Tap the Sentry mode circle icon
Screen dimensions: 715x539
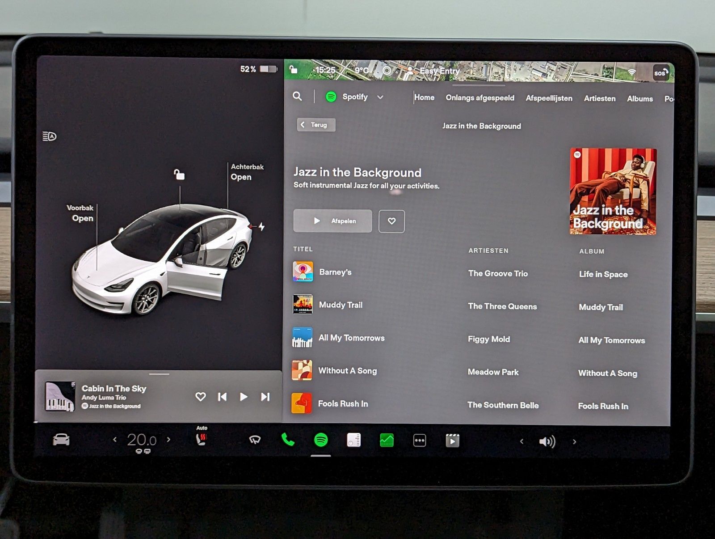pos(387,70)
